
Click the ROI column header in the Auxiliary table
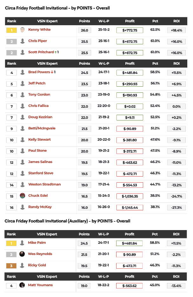pos(176,234)
